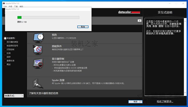Click the display controls monitor icon
The height and width of the screenshot is (107, 188).
point(38,63)
